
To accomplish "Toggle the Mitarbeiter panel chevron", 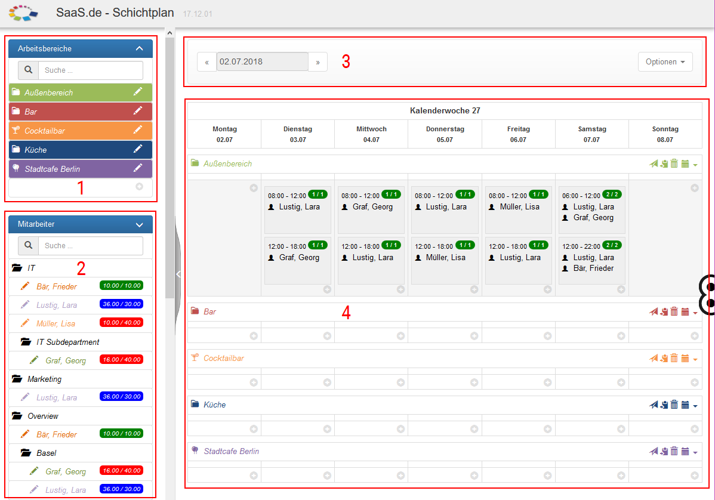I will tap(140, 224).
